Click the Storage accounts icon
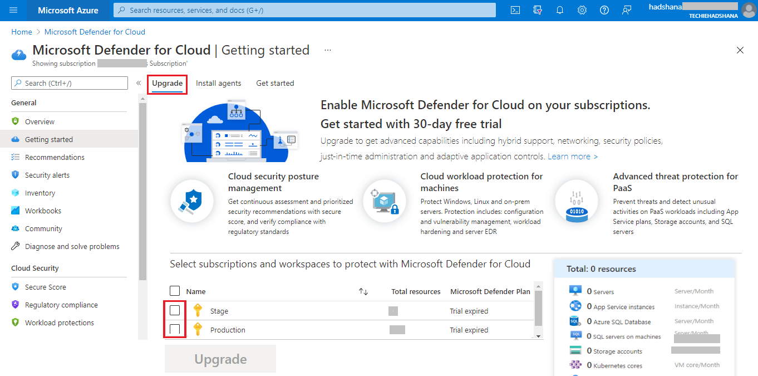This screenshot has height=376, width=758. point(575,350)
